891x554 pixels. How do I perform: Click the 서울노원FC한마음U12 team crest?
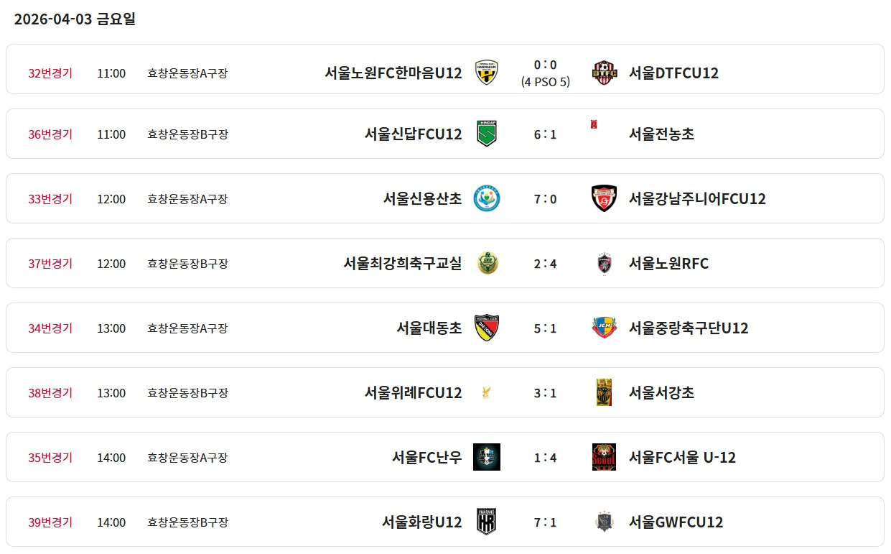coord(487,73)
